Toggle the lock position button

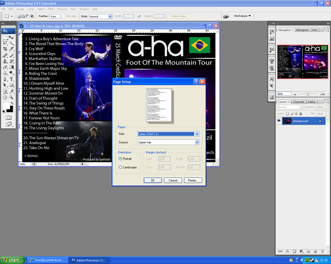[x=296, y=114]
